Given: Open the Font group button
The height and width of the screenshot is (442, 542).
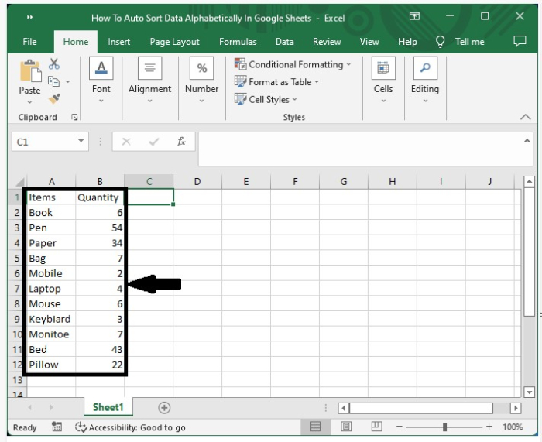Looking at the screenshot, I should click(x=101, y=80).
